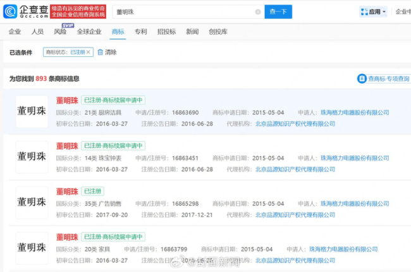The height and width of the screenshot is (272, 411).
Task: Click 已注册-商标续展申请中 tag on 14类 row
Action: click(113, 146)
